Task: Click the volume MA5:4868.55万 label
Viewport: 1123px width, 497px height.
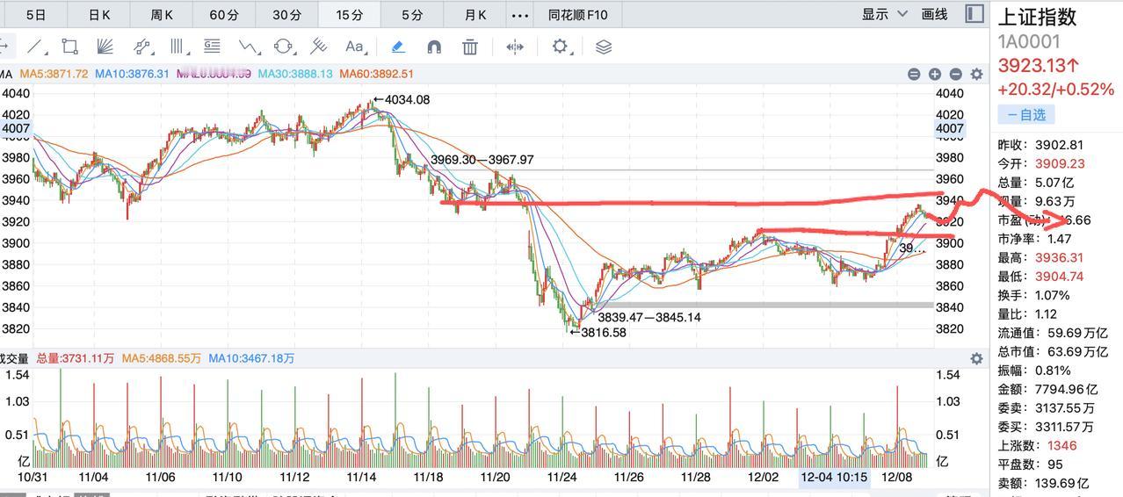Action: point(161,358)
